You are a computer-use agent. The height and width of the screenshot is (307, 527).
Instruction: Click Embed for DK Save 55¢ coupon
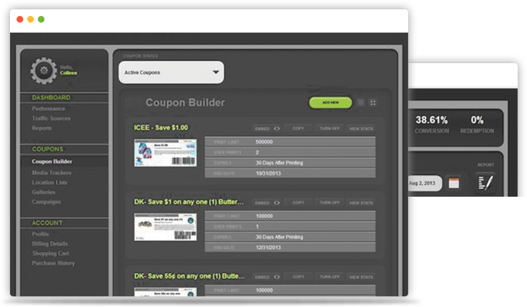pyautogui.click(x=262, y=277)
